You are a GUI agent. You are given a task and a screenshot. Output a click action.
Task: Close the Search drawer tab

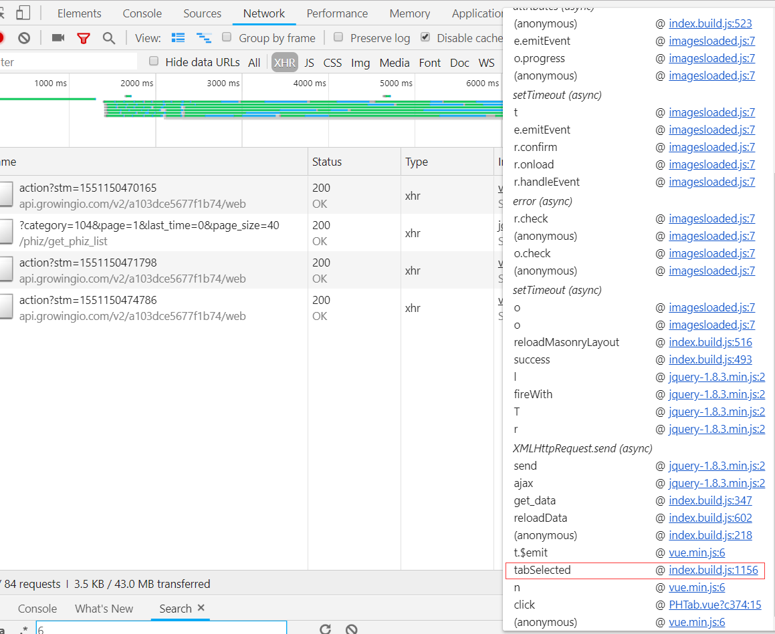[201, 608]
